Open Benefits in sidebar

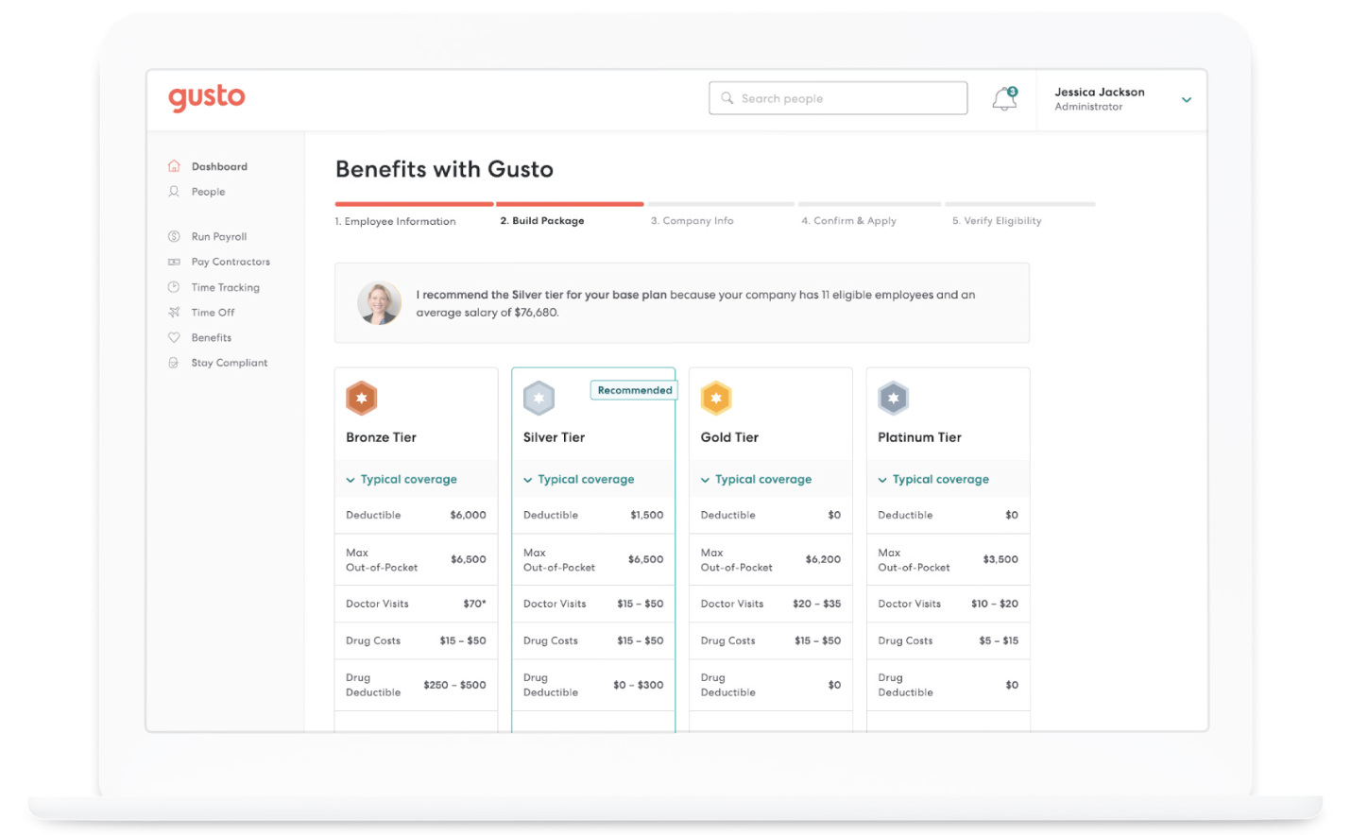coord(212,337)
